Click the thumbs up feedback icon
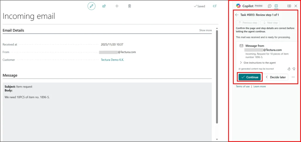 pos(289,69)
